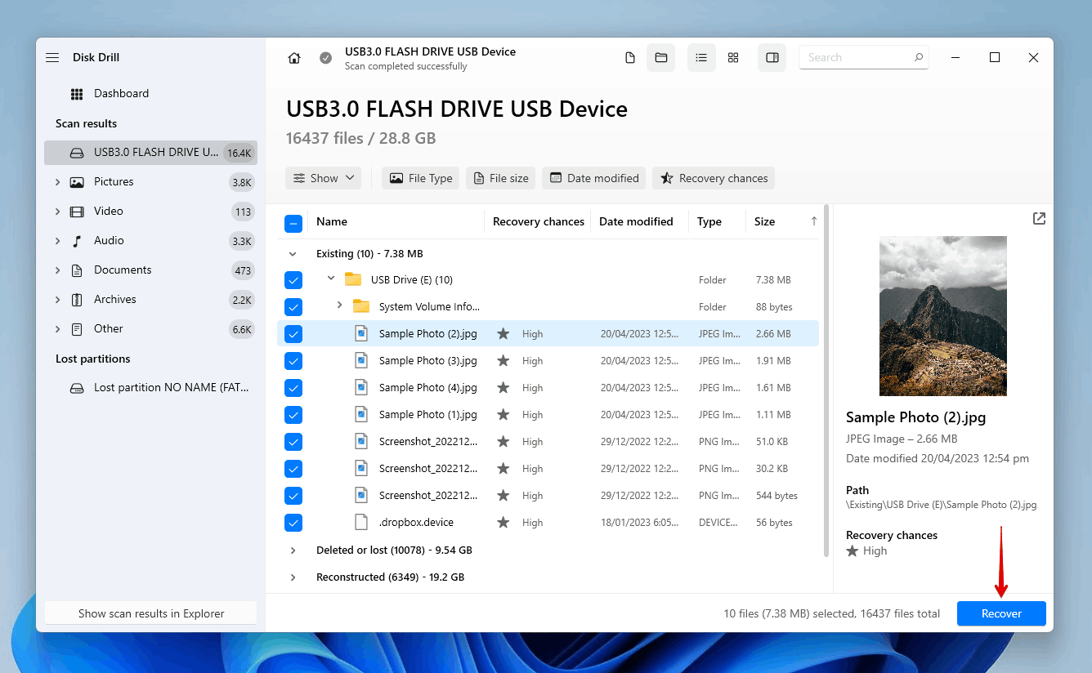Uncheck Sample Photo (4).jpg checkbox

(293, 388)
